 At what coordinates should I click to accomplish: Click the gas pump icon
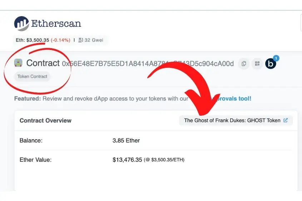tap(80, 40)
